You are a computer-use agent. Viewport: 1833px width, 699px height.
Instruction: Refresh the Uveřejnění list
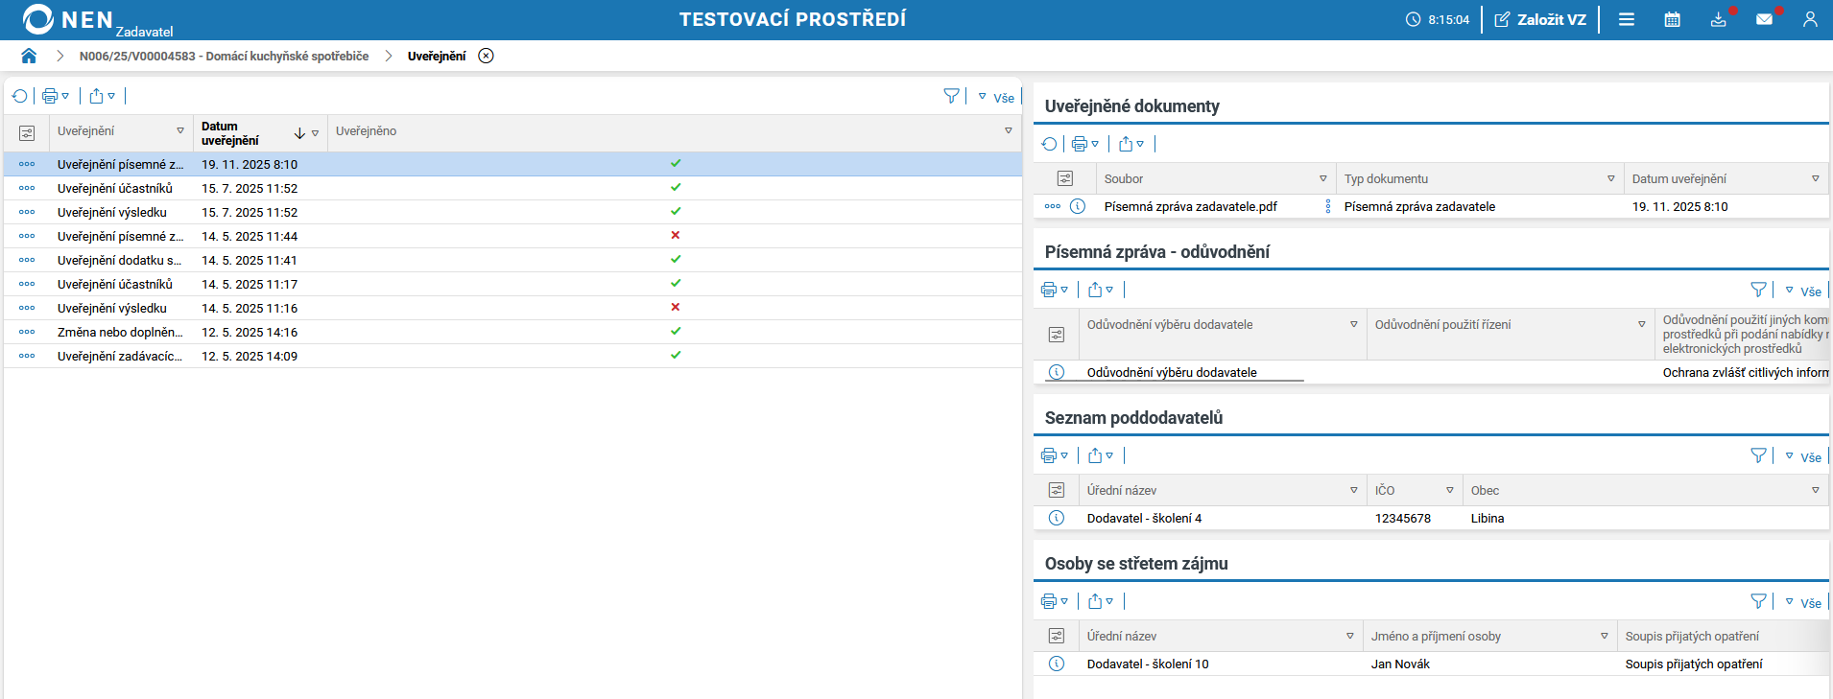tap(19, 96)
